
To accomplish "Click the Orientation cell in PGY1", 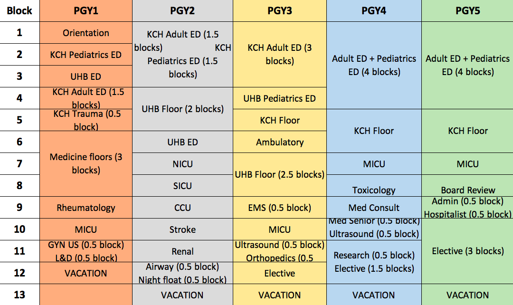I will 85,33.
